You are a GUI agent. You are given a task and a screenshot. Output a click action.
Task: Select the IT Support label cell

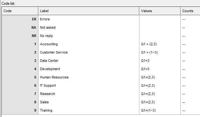[89, 85]
